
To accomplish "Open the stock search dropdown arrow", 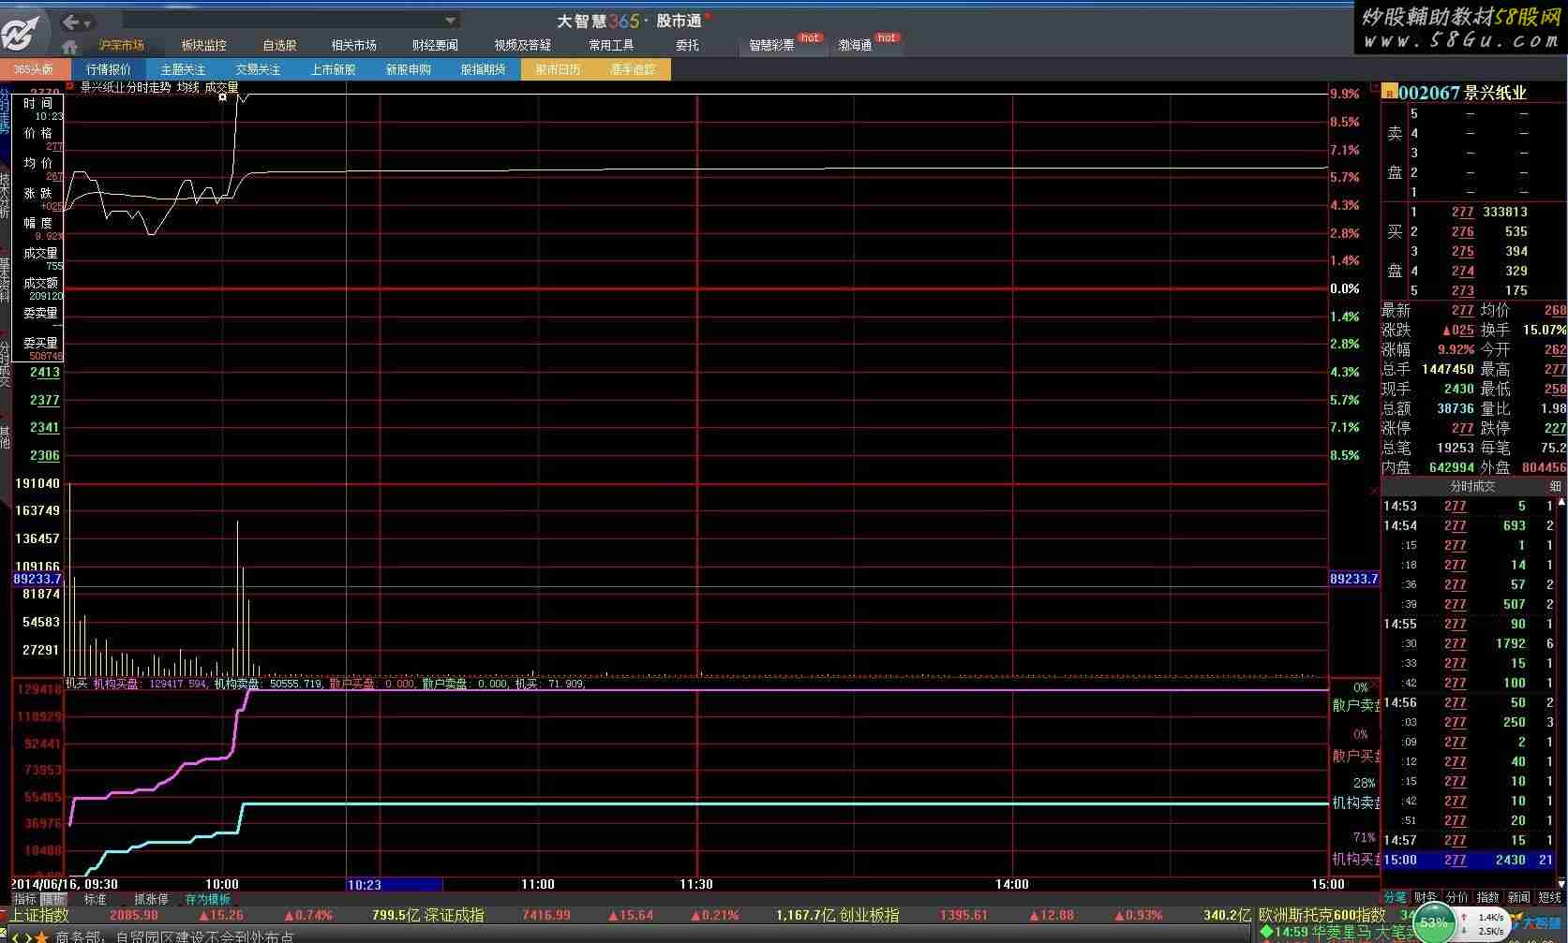I will coord(450,21).
